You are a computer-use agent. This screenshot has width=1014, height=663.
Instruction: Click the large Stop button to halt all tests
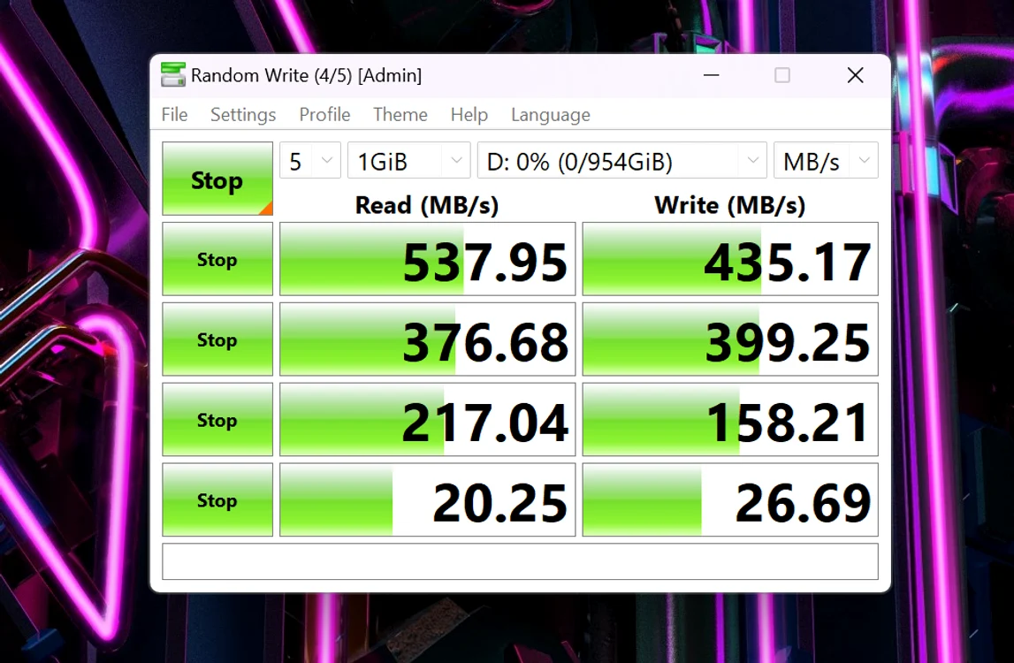217,179
